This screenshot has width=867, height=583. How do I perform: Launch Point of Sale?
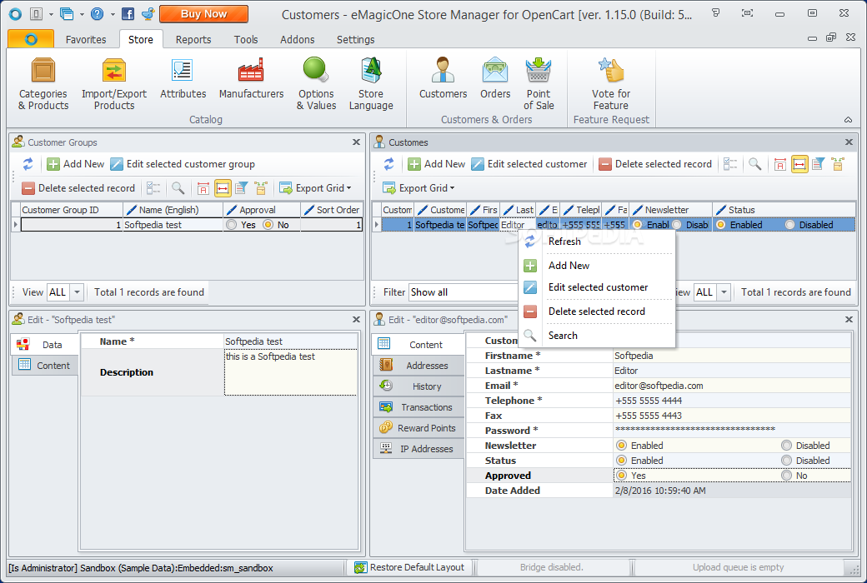click(539, 84)
